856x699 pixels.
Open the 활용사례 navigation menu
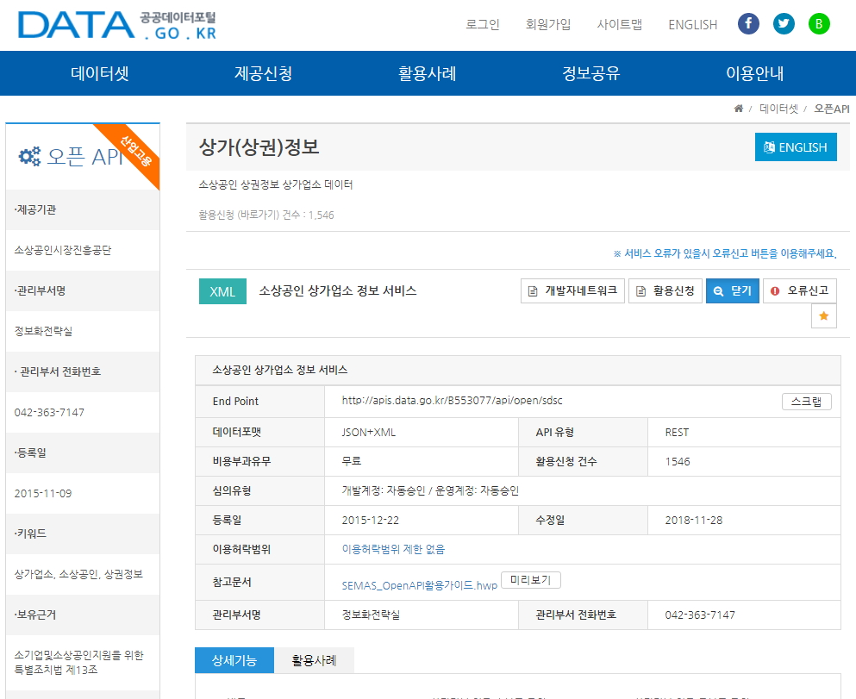tap(427, 73)
